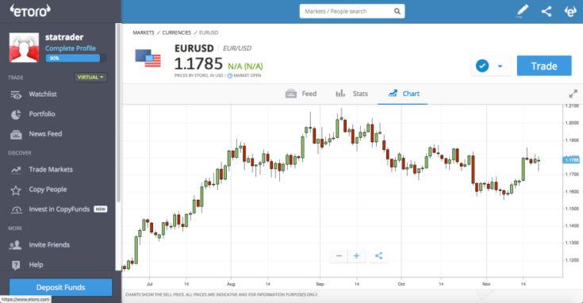Expand chart to full screen
The height and width of the screenshot is (303, 583).
click(573, 94)
